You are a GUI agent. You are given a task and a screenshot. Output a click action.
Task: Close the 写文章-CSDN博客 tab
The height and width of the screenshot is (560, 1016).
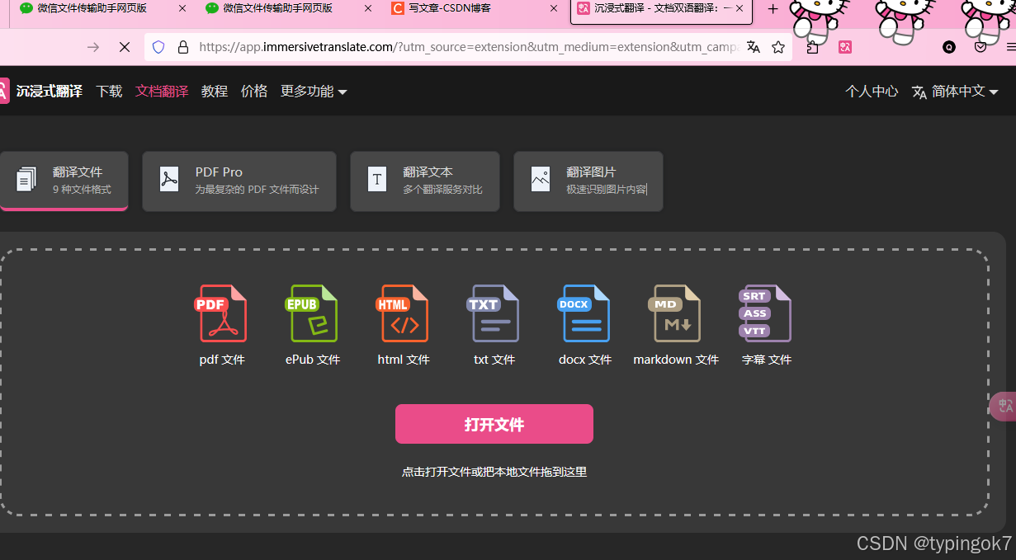click(554, 8)
